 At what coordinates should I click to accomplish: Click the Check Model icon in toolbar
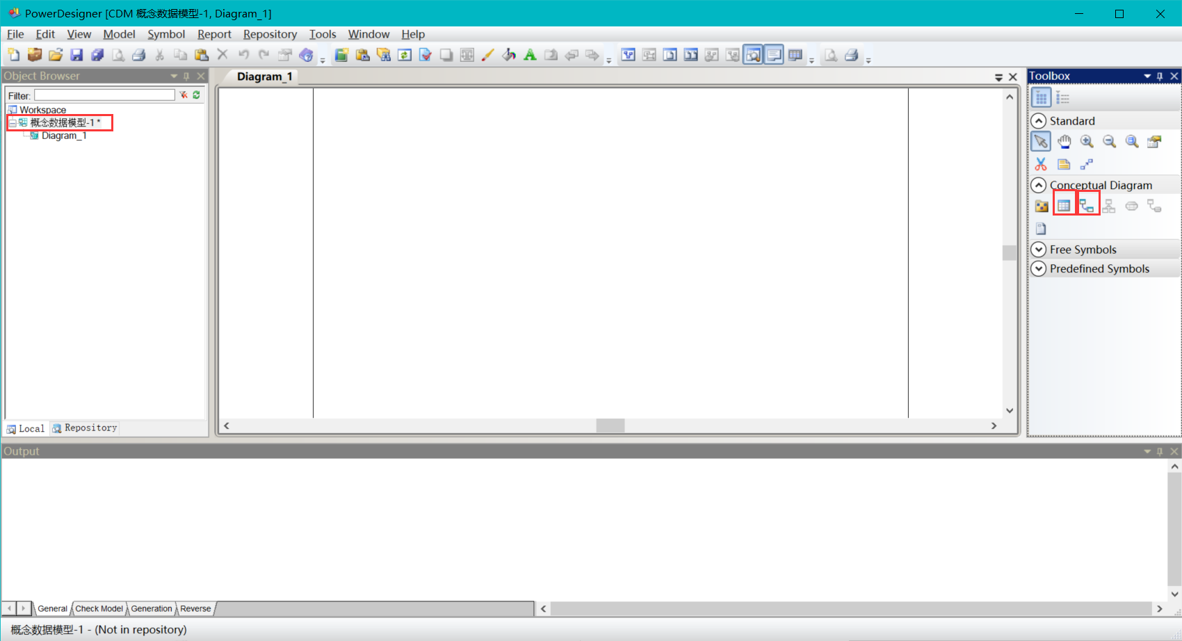(x=426, y=55)
